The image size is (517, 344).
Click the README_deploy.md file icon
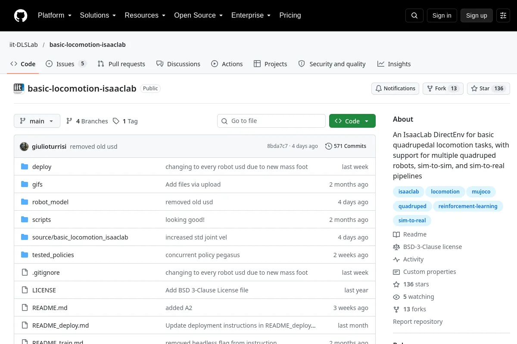[25, 326]
